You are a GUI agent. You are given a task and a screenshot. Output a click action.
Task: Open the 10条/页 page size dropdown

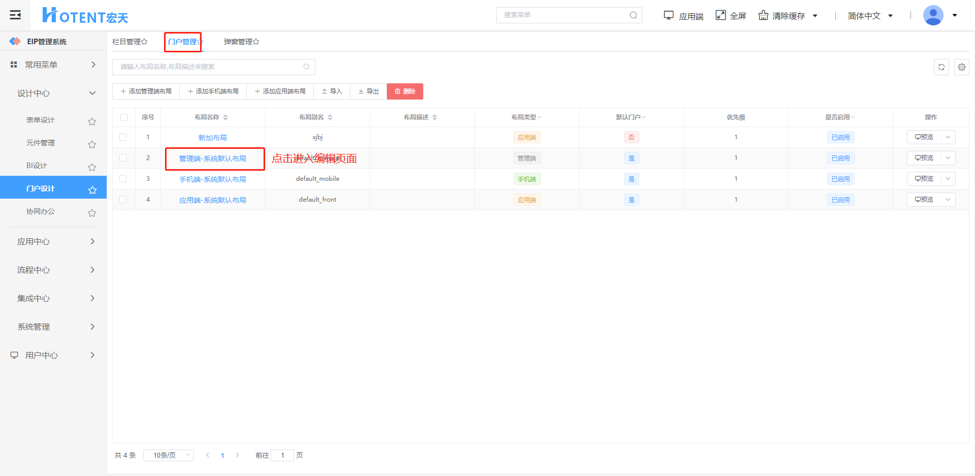click(169, 455)
